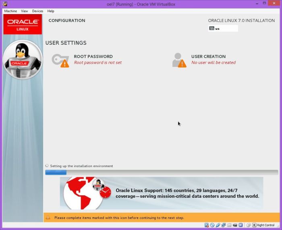
Task: Open the Help menu
Action: pyautogui.click(x=51, y=11)
